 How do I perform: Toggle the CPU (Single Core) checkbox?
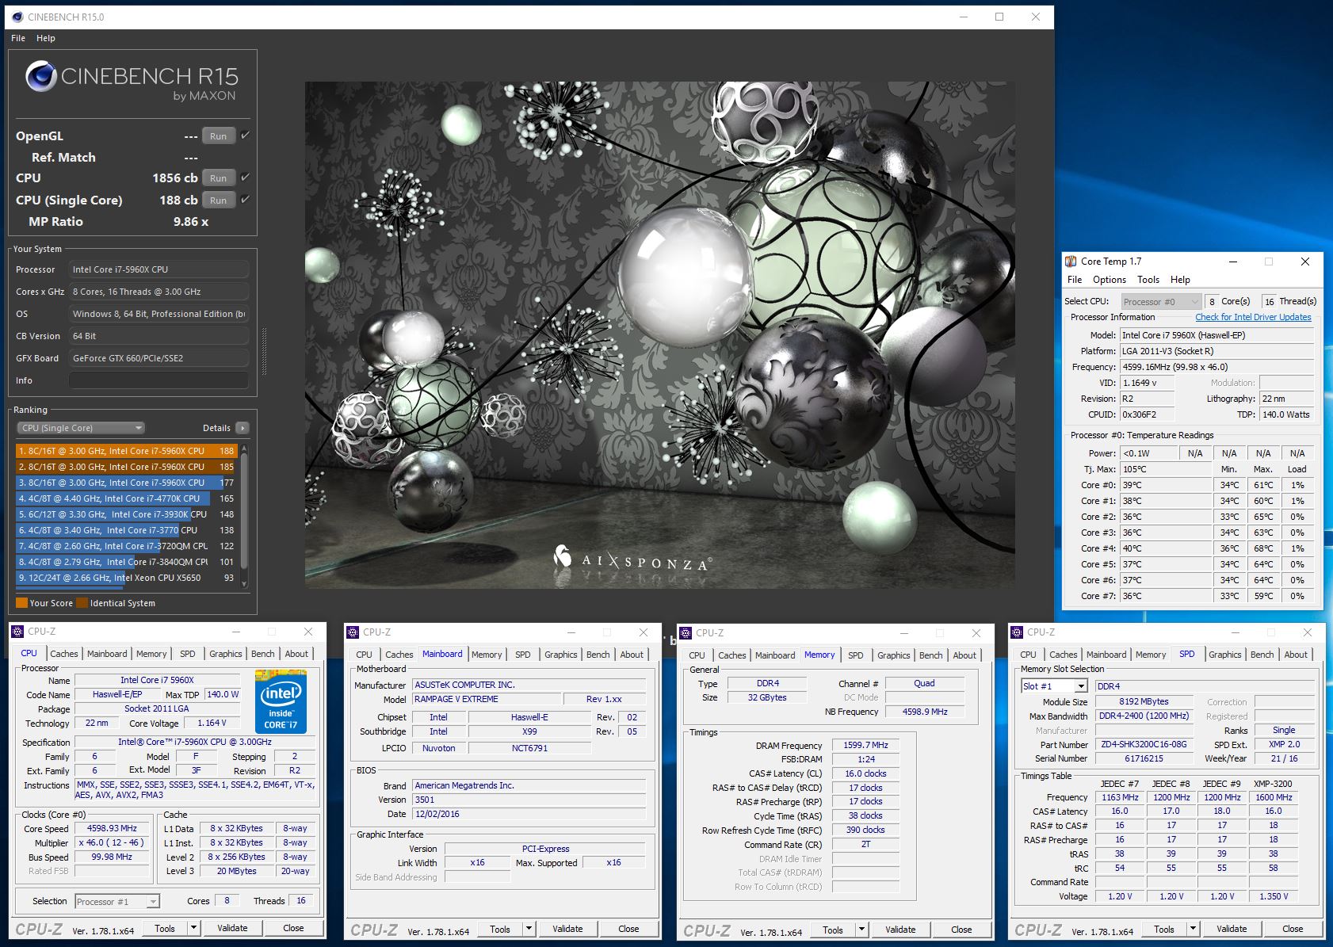coord(245,200)
